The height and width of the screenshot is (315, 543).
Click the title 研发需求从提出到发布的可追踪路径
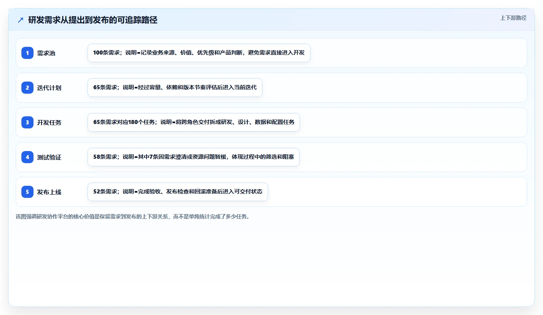(x=93, y=20)
